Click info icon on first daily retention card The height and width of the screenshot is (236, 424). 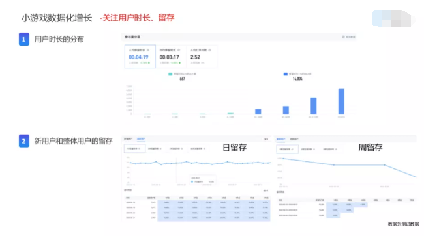(x=139, y=148)
